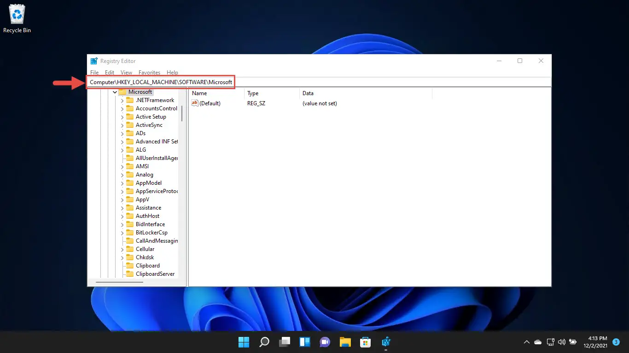Click the (Default) value string icon

tap(195, 103)
